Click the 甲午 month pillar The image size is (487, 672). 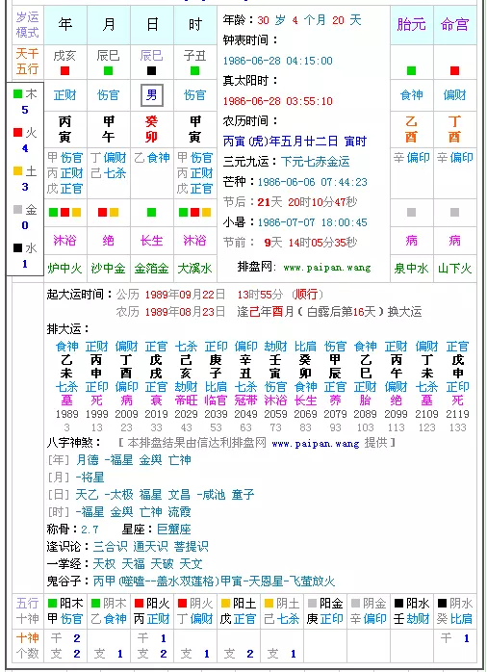coord(109,129)
